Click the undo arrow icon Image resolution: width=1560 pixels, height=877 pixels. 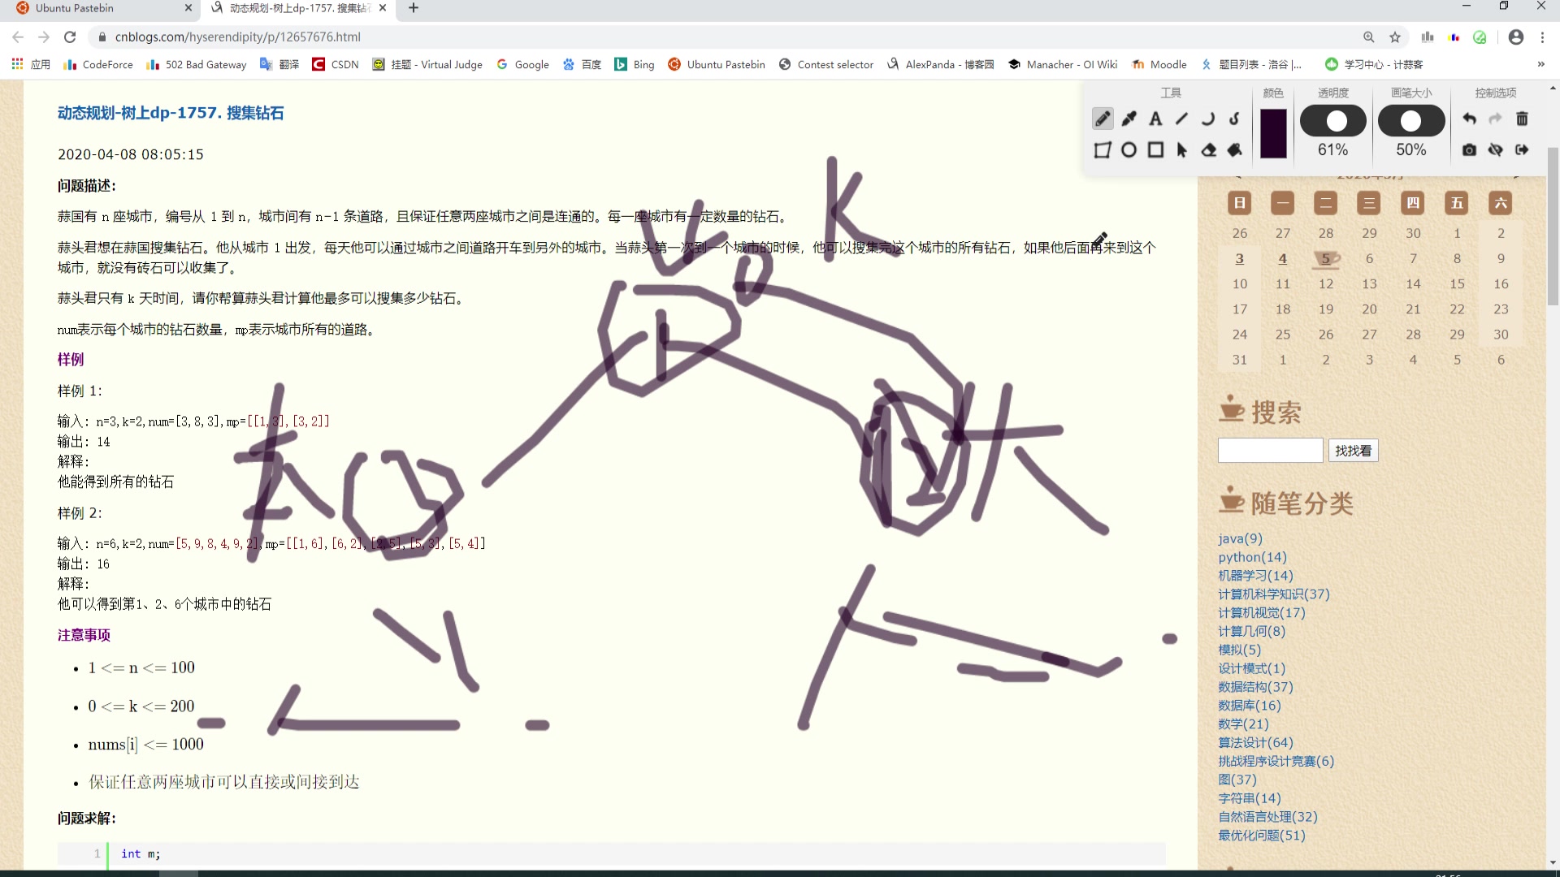pos(1470,119)
